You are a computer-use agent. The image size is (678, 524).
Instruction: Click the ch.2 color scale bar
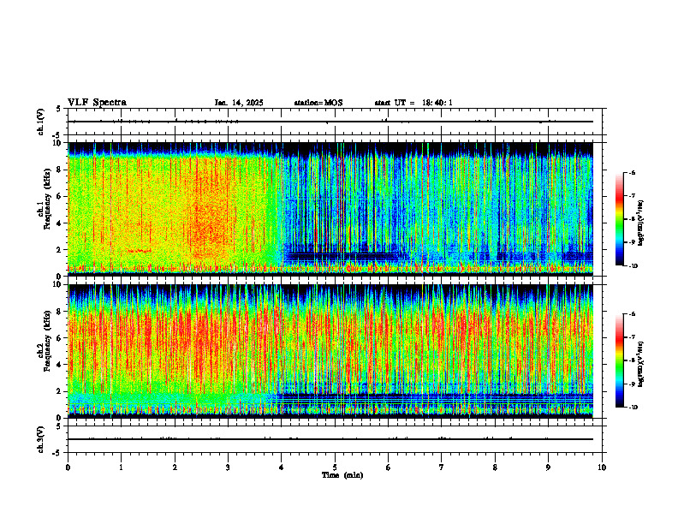(619, 360)
